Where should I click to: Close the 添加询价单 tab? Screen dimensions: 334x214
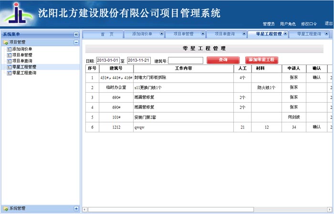(162, 34)
